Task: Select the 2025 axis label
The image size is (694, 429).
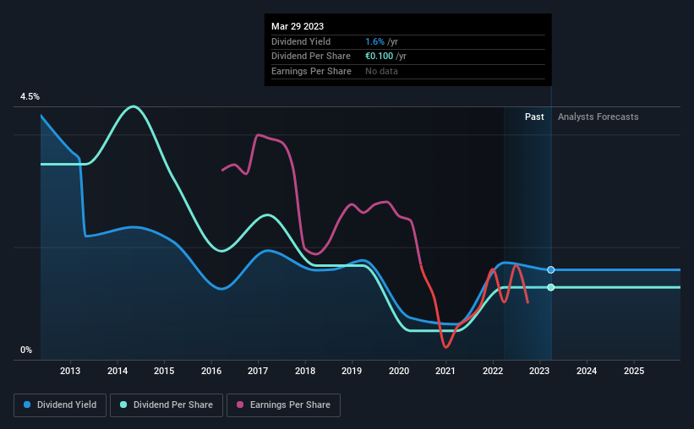Action: [x=634, y=371]
